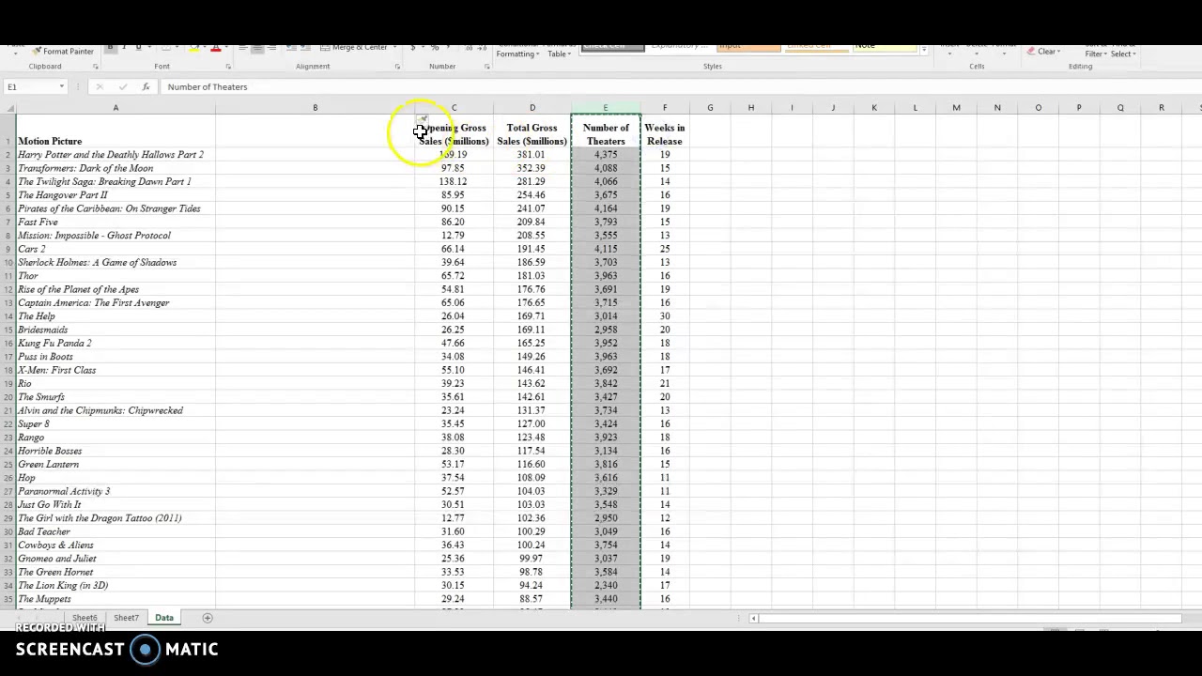Toggle Bold formatting in Font group
This screenshot has width=1202, height=676.
pyautogui.click(x=110, y=48)
